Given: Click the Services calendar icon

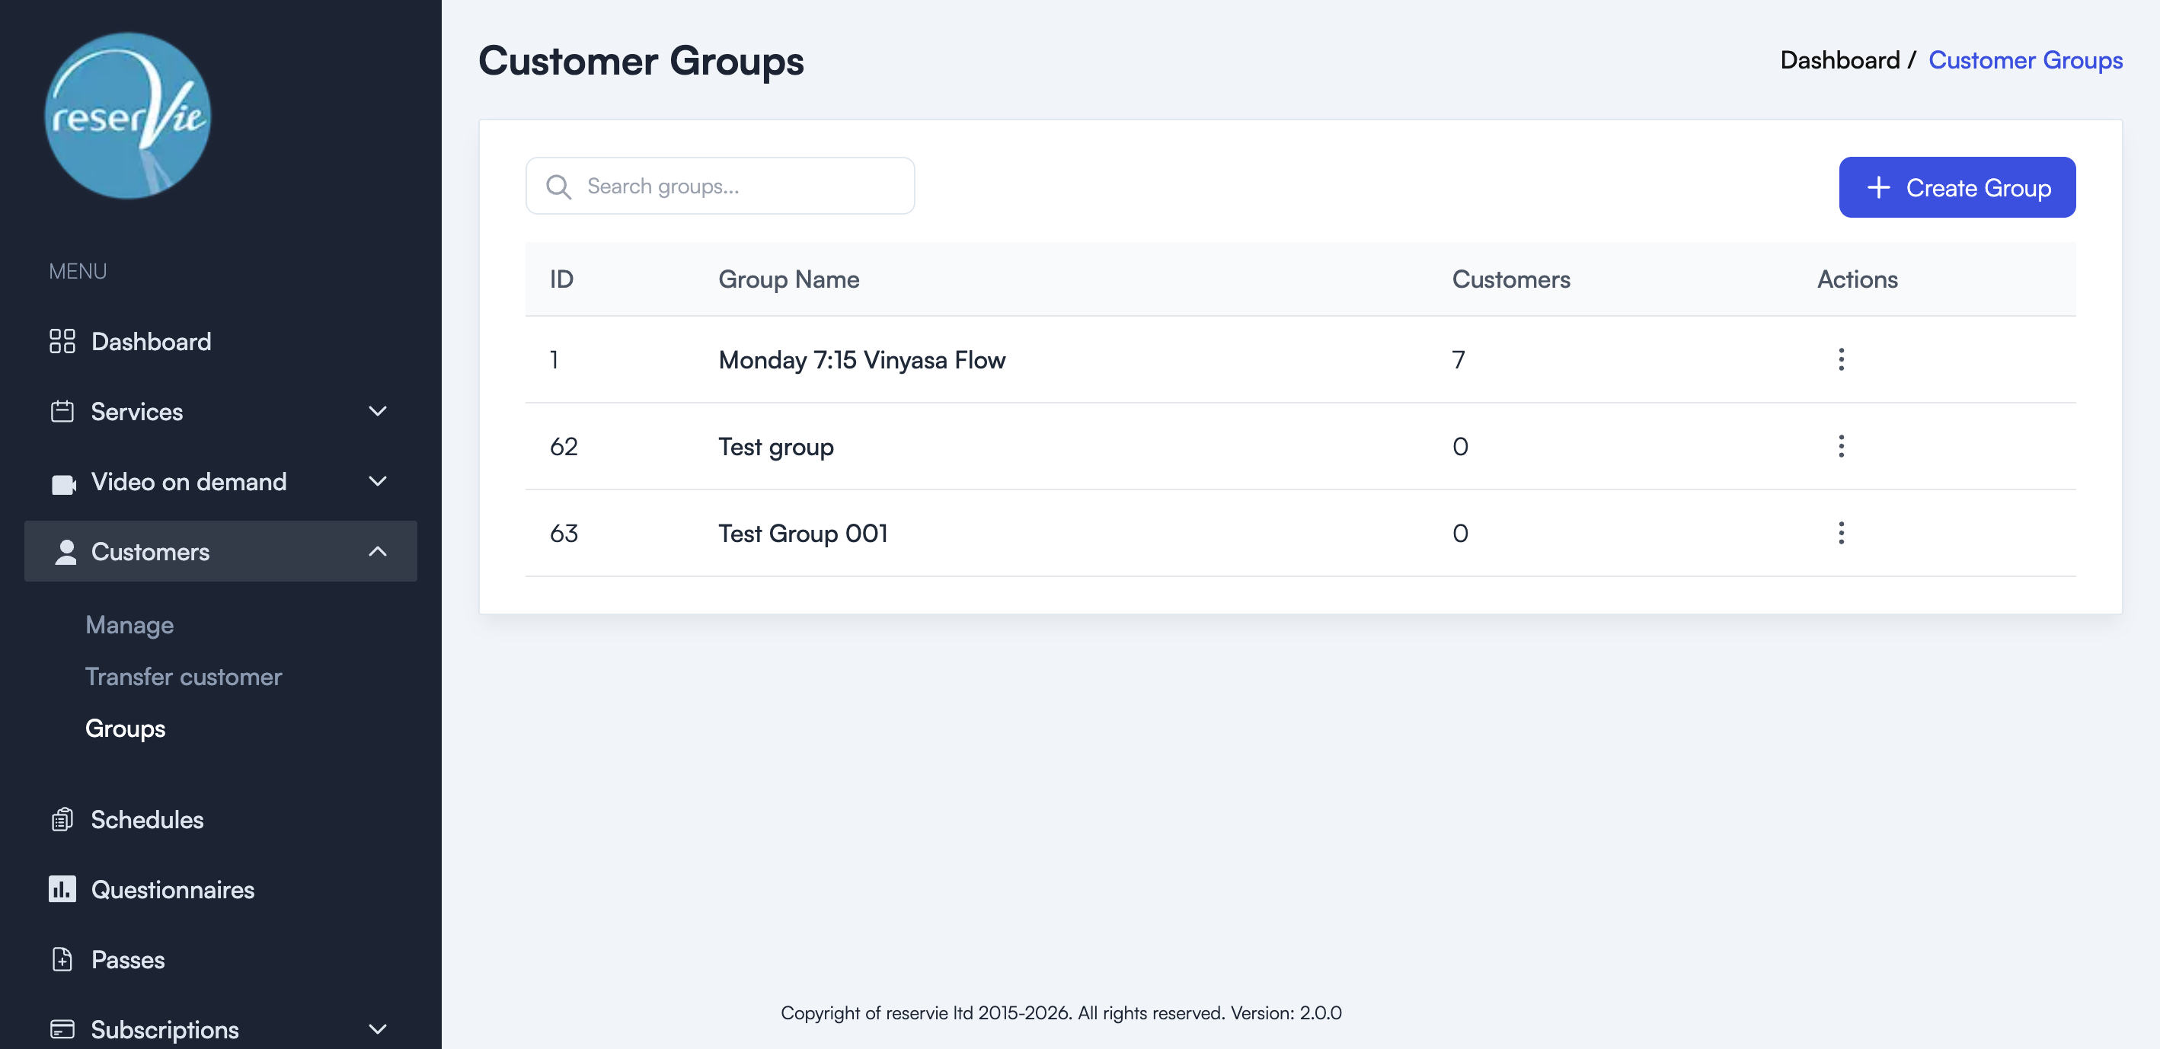Looking at the screenshot, I should pyautogui.click(x=62, y=411).
